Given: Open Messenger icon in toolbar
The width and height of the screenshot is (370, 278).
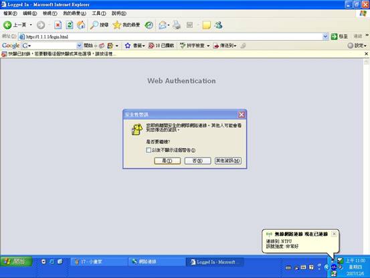Looking at the screenshot, I should pyautogui.click(x=219, y=25).
